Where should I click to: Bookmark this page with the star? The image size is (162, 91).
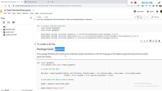click(x=138, y=6)
